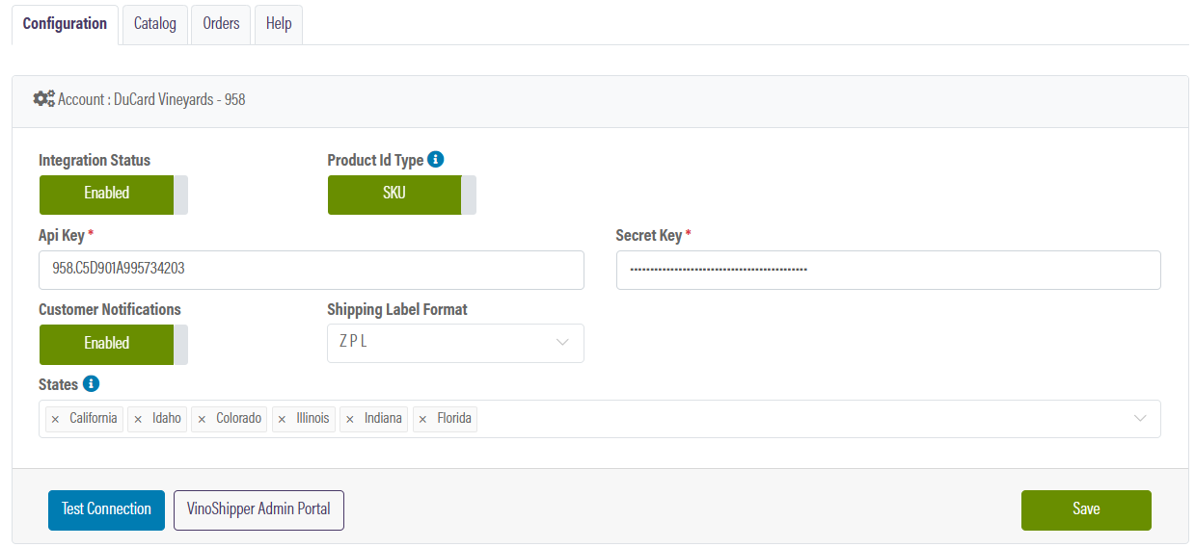Click the gears icon beside Account

44,98
